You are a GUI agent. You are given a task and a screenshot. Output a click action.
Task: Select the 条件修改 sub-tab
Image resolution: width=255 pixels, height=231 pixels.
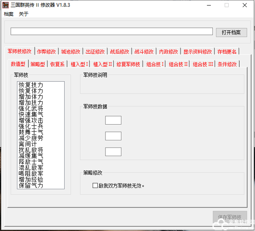pyautogui.click(x=227, y=64)
